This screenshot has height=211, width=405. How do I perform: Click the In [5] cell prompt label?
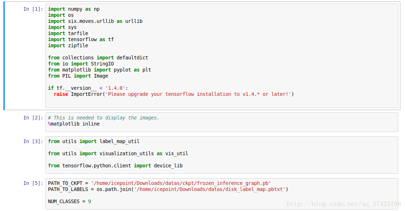point(33,183)
